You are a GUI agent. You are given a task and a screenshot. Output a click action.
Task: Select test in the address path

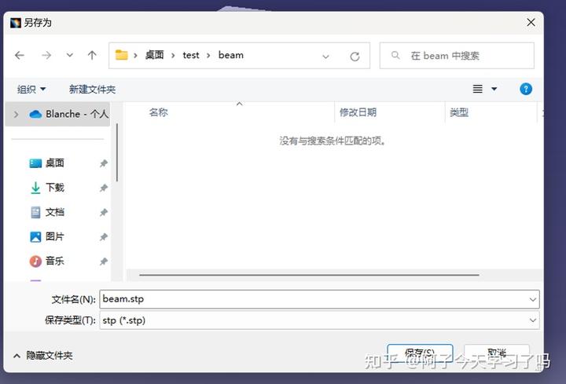190,55
